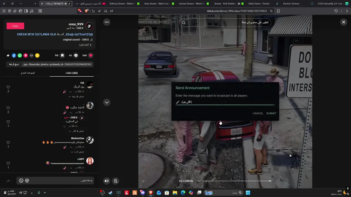Open the Brave Shields lion icon
The image size is (351, 197).
coord(87,11)
